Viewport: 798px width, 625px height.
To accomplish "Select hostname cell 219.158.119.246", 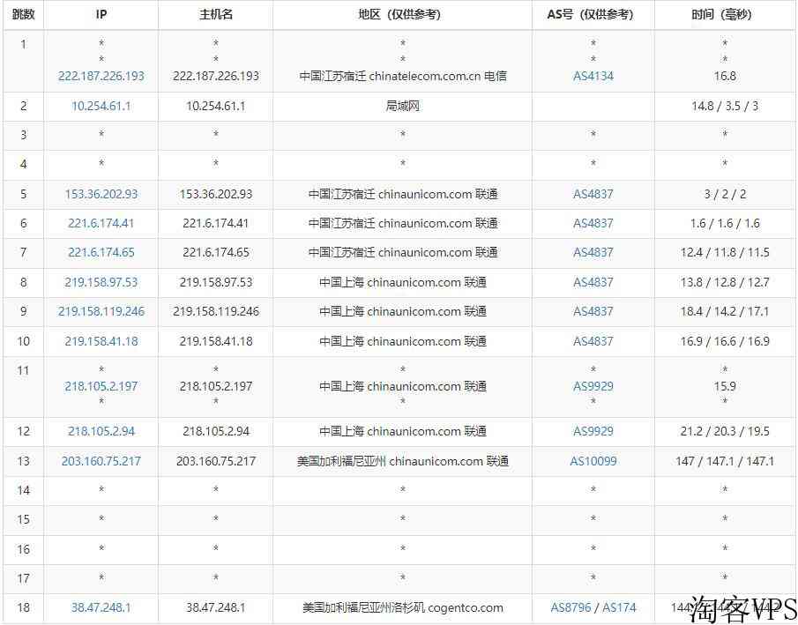I will pyautogui.click(x=216, y=311).
